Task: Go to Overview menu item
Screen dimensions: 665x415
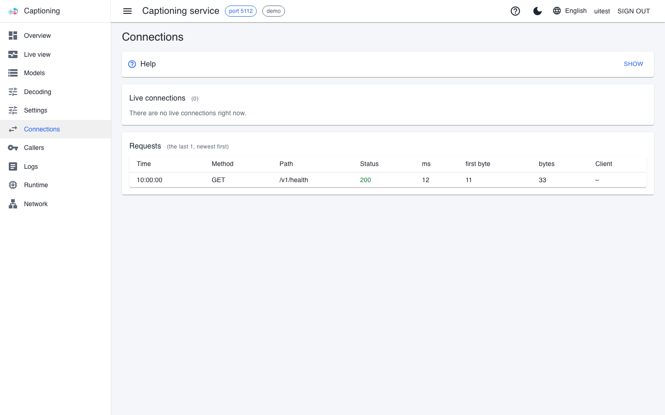Action: click(55, 36)
